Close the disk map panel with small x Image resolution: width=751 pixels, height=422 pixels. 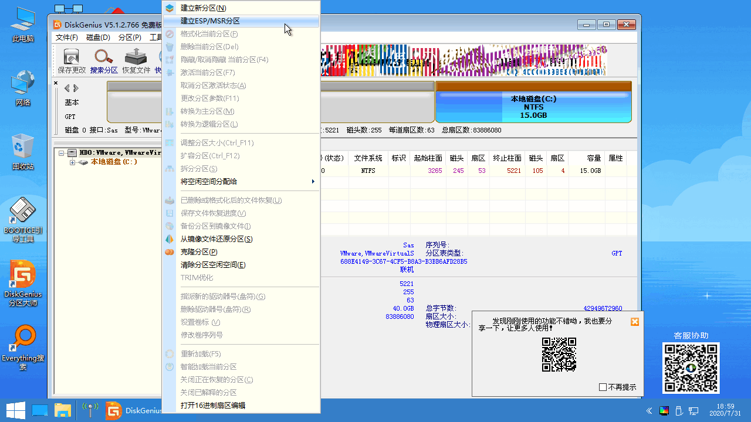(x=56, y=83)
